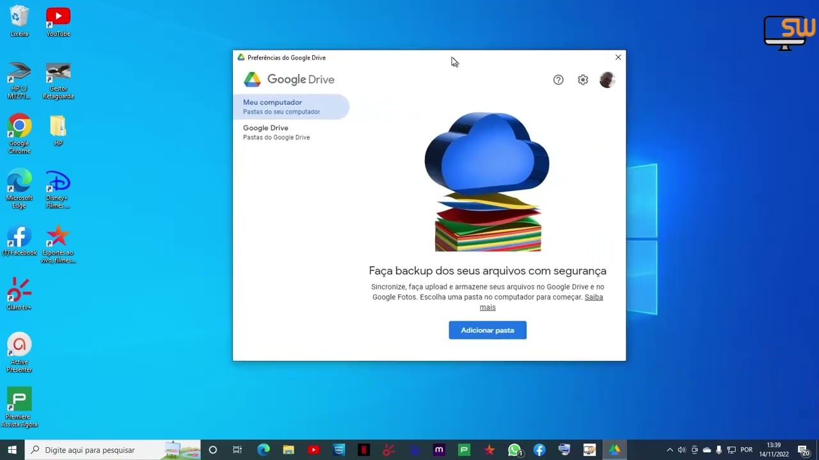Open the notification center icon

804,450
